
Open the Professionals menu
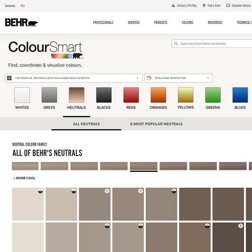(103, 22)
